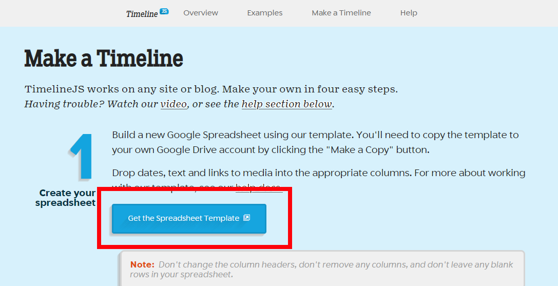558x286 pixels.
Task: Click the "Make a Timeline" page heading
Action: click(x=104, y=59)
